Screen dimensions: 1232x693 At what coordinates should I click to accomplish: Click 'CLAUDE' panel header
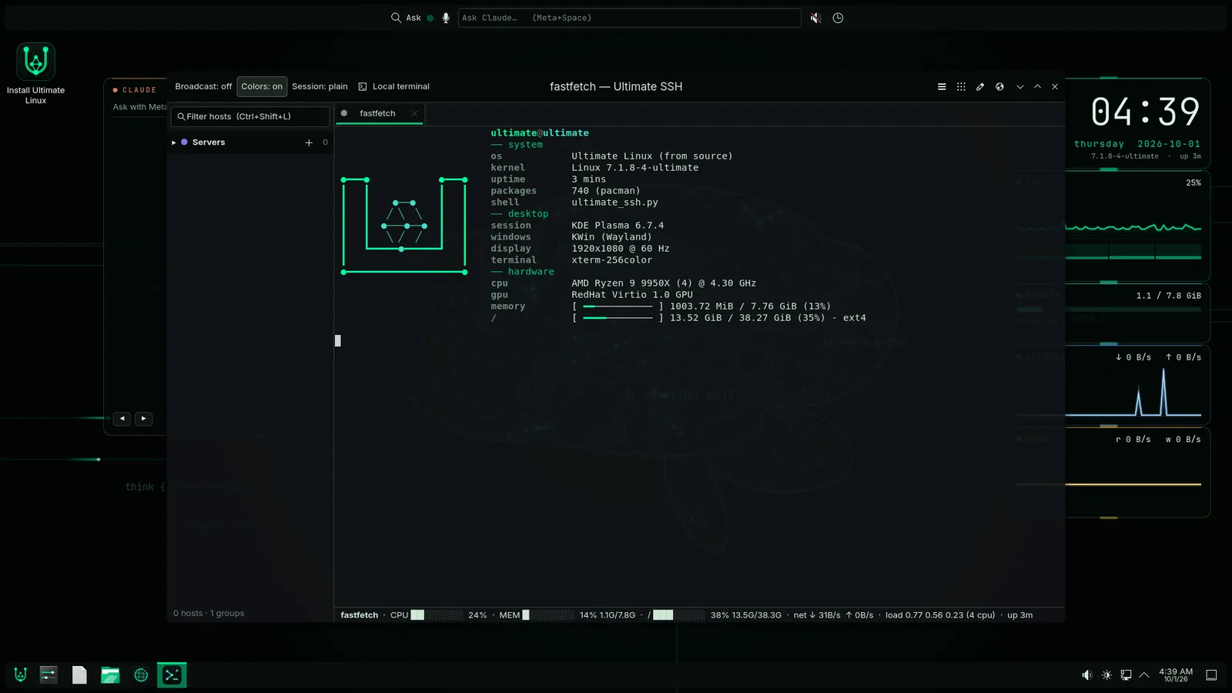(x=139, y=90)
